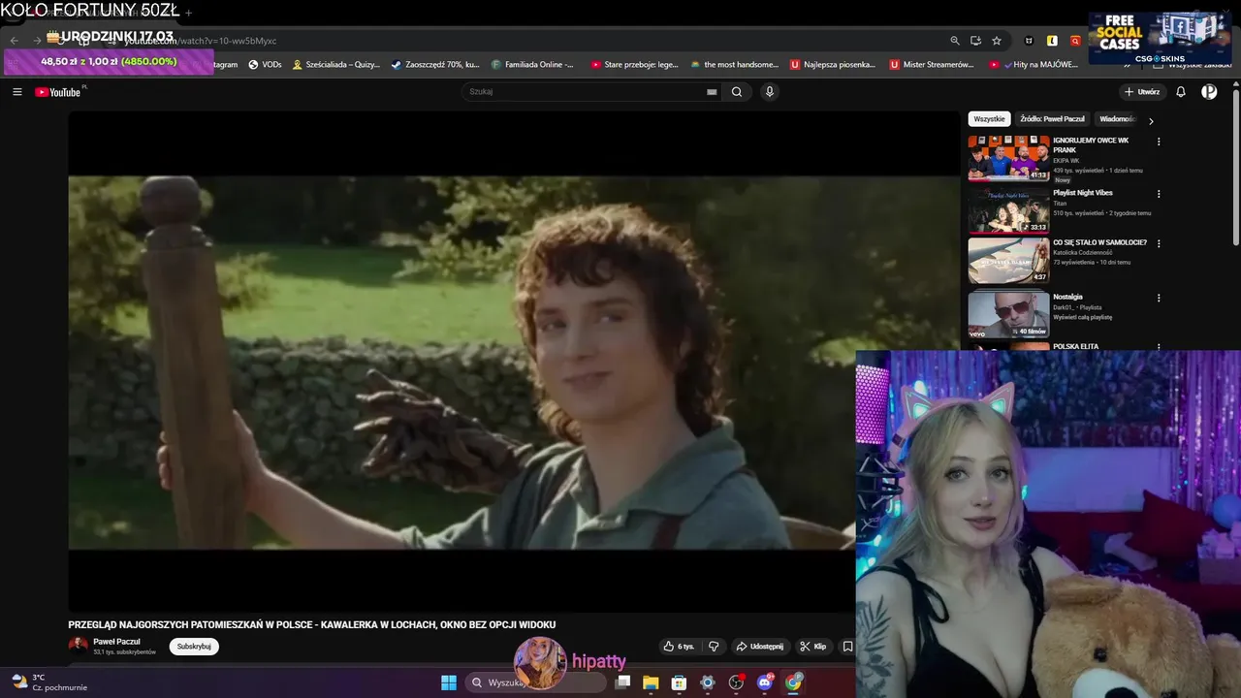The width and height of the screenshot is (1241, 698).
Task: Expand more filter chips with right arrow
Action: click(1151, 121)
